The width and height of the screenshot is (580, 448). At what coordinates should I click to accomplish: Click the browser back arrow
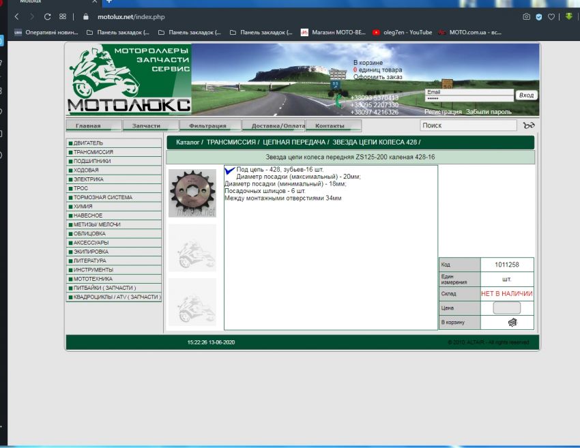(x=16, y=16)
